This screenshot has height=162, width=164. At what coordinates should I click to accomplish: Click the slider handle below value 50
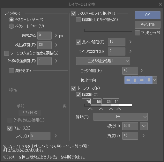(x=101, y=109)
